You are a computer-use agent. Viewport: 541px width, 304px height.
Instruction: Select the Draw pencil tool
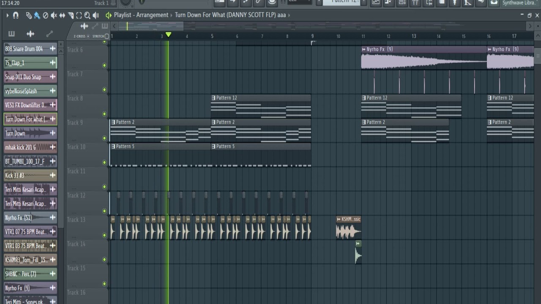pos(29,15)
